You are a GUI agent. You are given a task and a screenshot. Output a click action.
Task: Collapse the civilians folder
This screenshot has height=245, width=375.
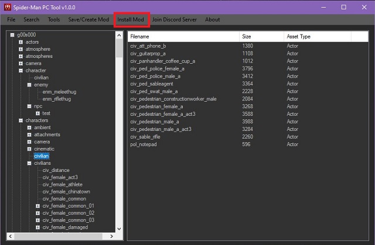29,163
